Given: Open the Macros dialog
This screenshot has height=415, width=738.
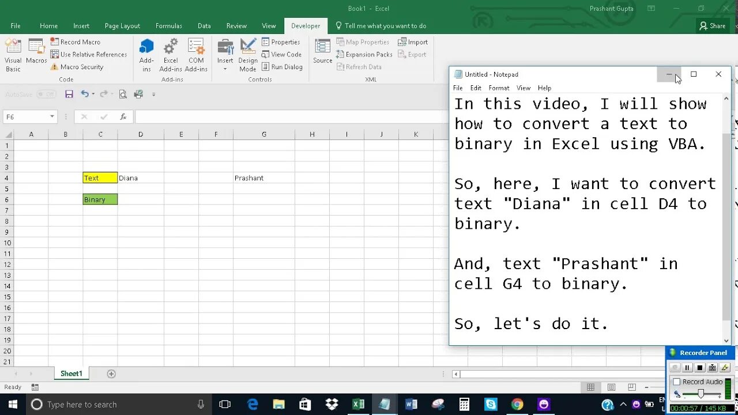Looking at the screenshot, I should tap(36, 52).
